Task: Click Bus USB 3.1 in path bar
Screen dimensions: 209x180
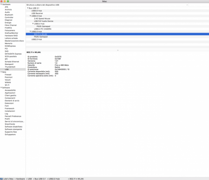Action: tap(40, 179)
